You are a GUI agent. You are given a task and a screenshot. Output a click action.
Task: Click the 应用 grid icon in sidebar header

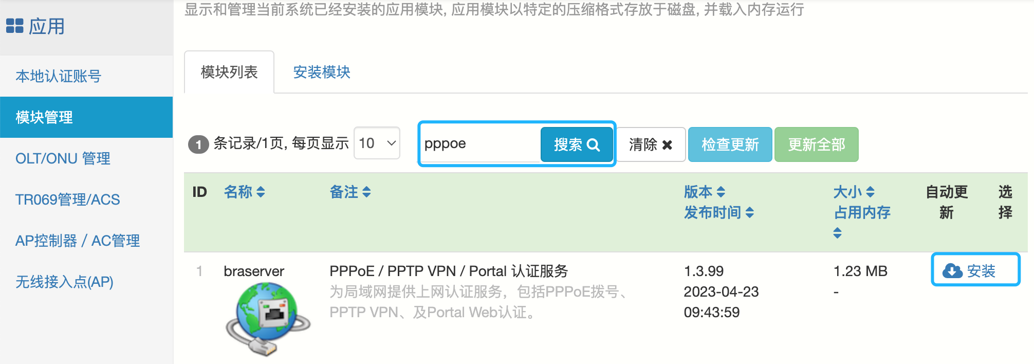pyautogui.click(x=14, y=26)
